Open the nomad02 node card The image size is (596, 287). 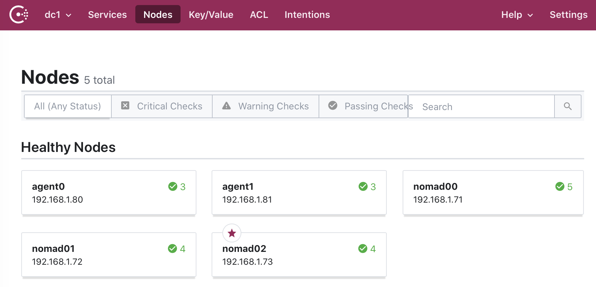[299, 255]
